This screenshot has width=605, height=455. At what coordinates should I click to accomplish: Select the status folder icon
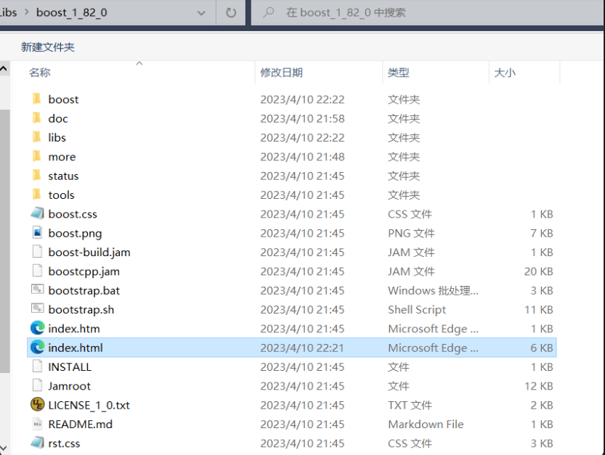[37, 176]
